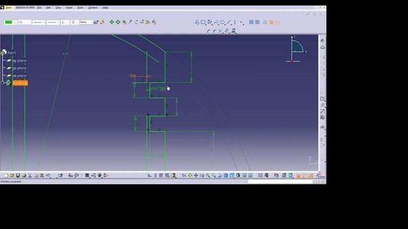Click the second green circular constraint icon
Screen dimensions: 408x229
pyautogui.click(x=118, y=22)
